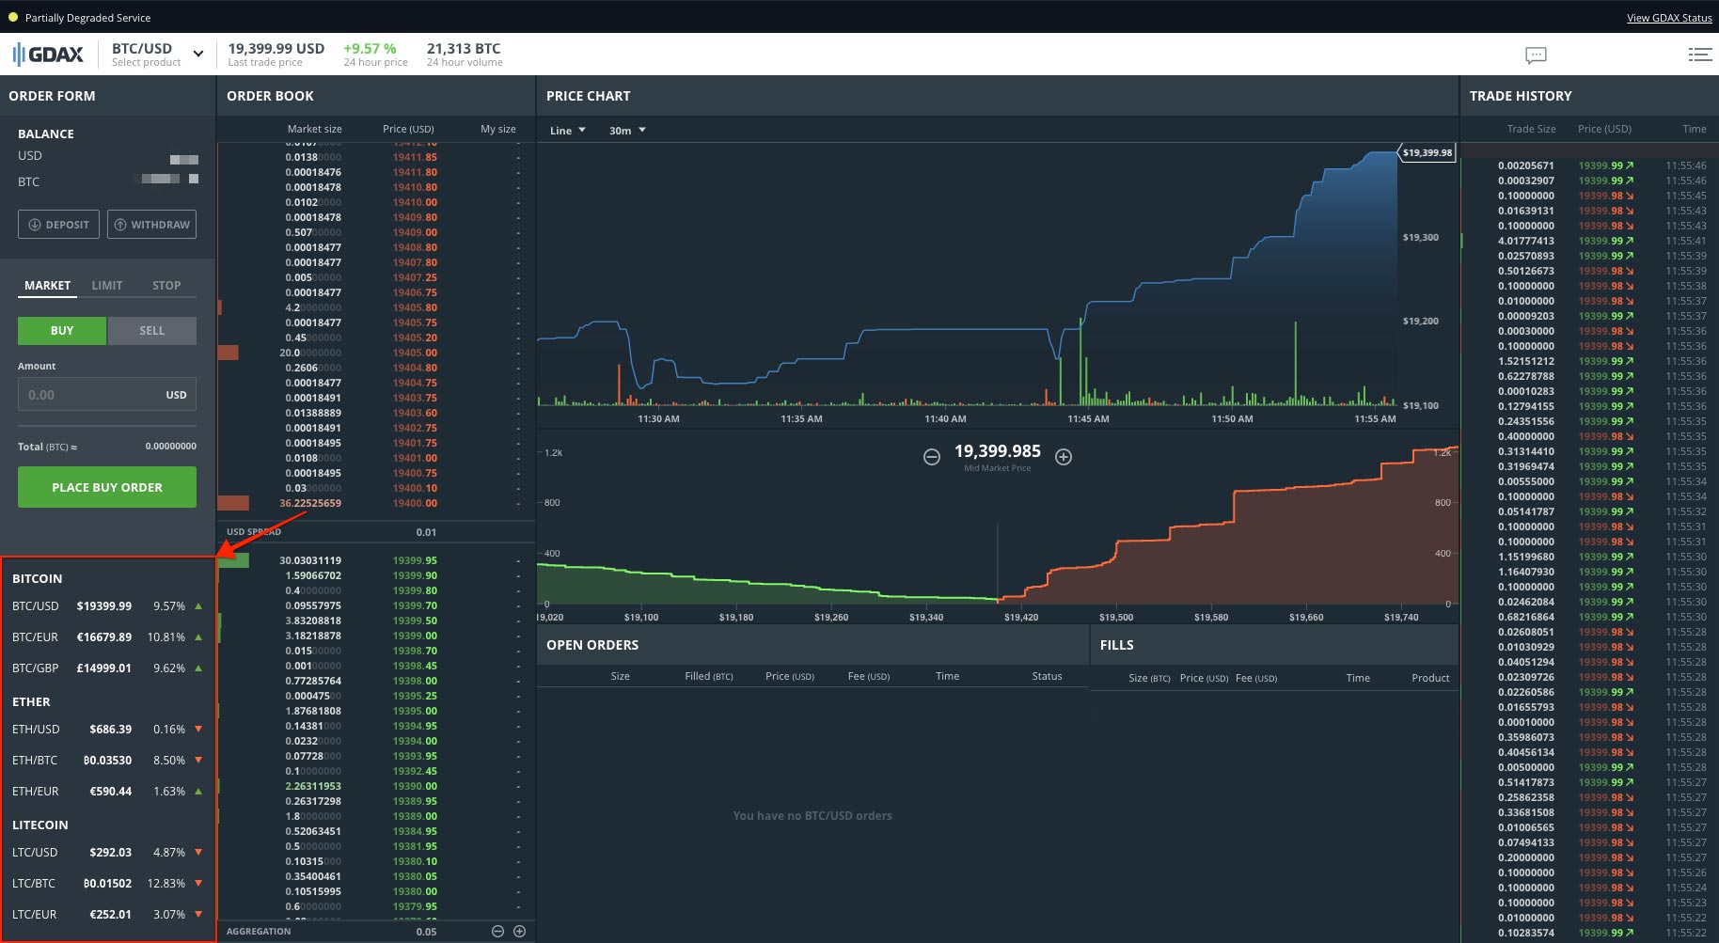
Task: Open the 30m interval dropdown
Action: (x=627, y=131)
